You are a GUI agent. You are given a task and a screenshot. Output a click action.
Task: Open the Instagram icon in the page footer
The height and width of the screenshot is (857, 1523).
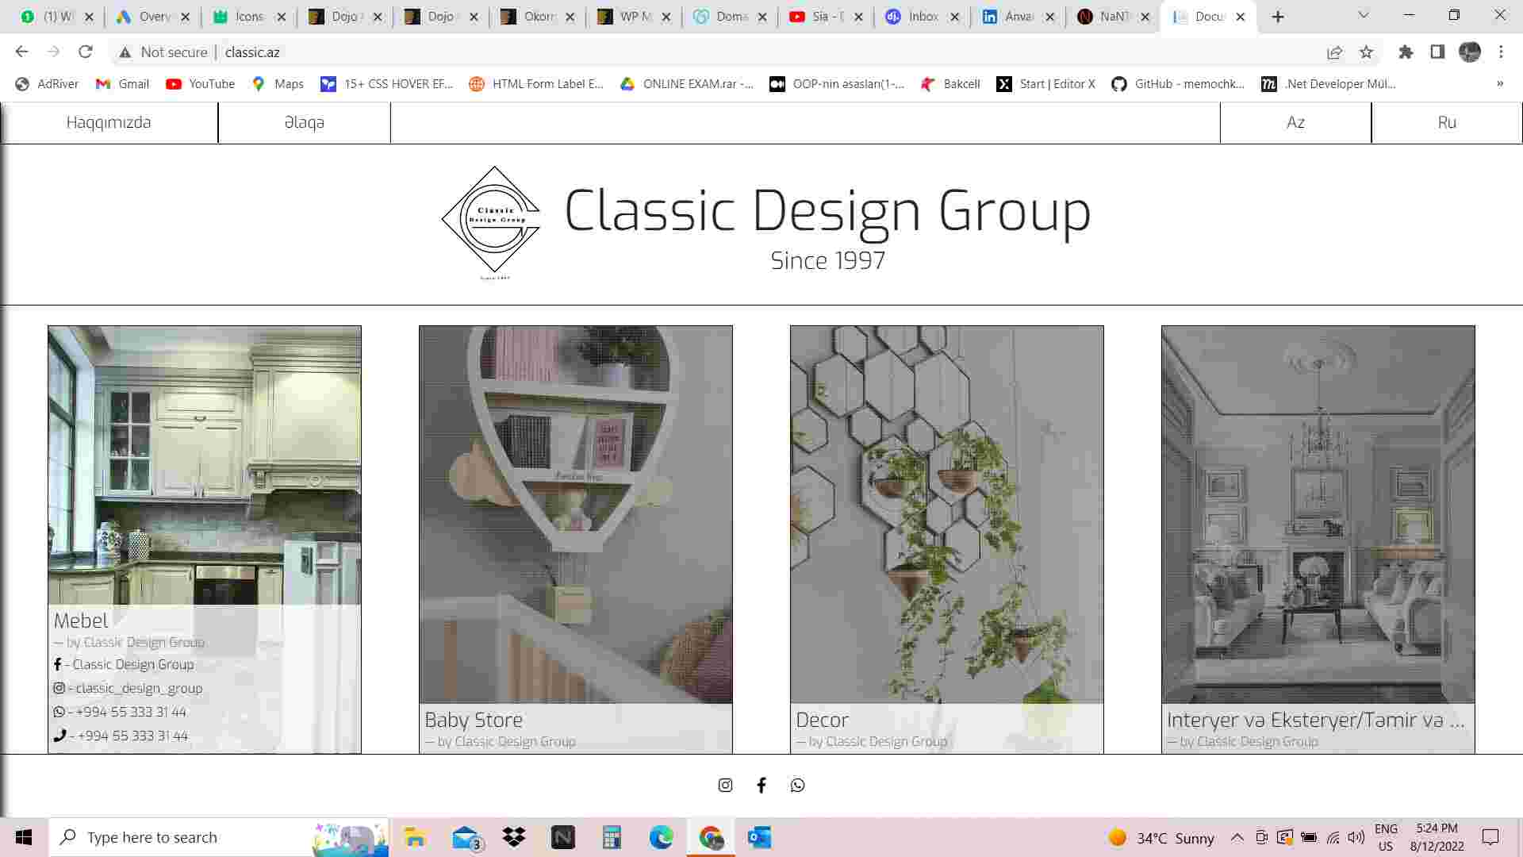[x=725, y=785]
